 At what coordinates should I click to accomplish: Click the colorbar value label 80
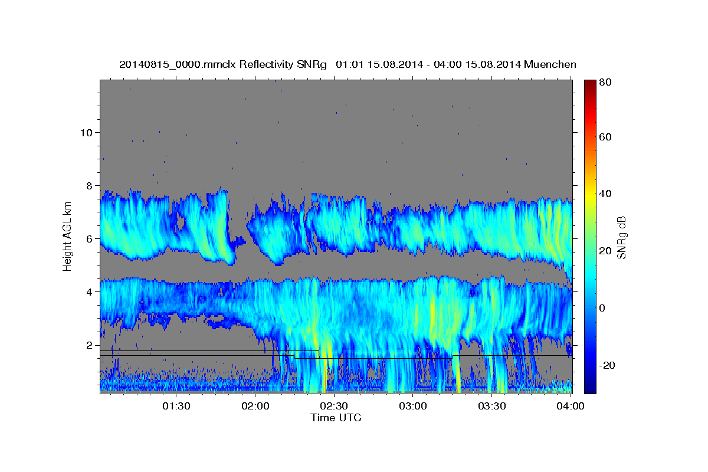tap(607, 83)
